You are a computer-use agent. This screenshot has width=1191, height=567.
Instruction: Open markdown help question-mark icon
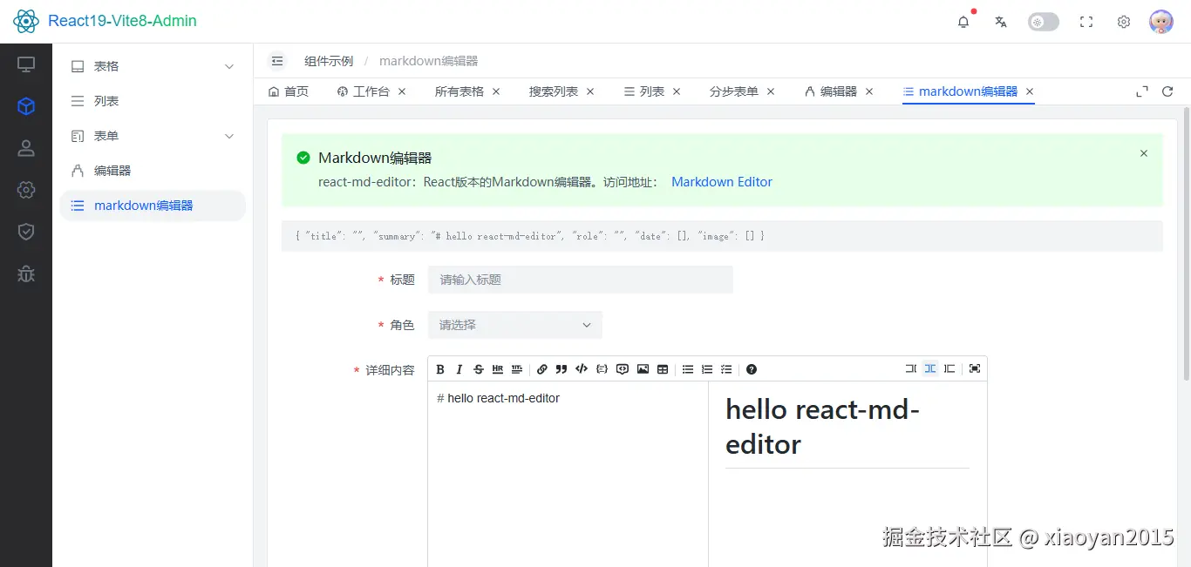coord(752,369)
